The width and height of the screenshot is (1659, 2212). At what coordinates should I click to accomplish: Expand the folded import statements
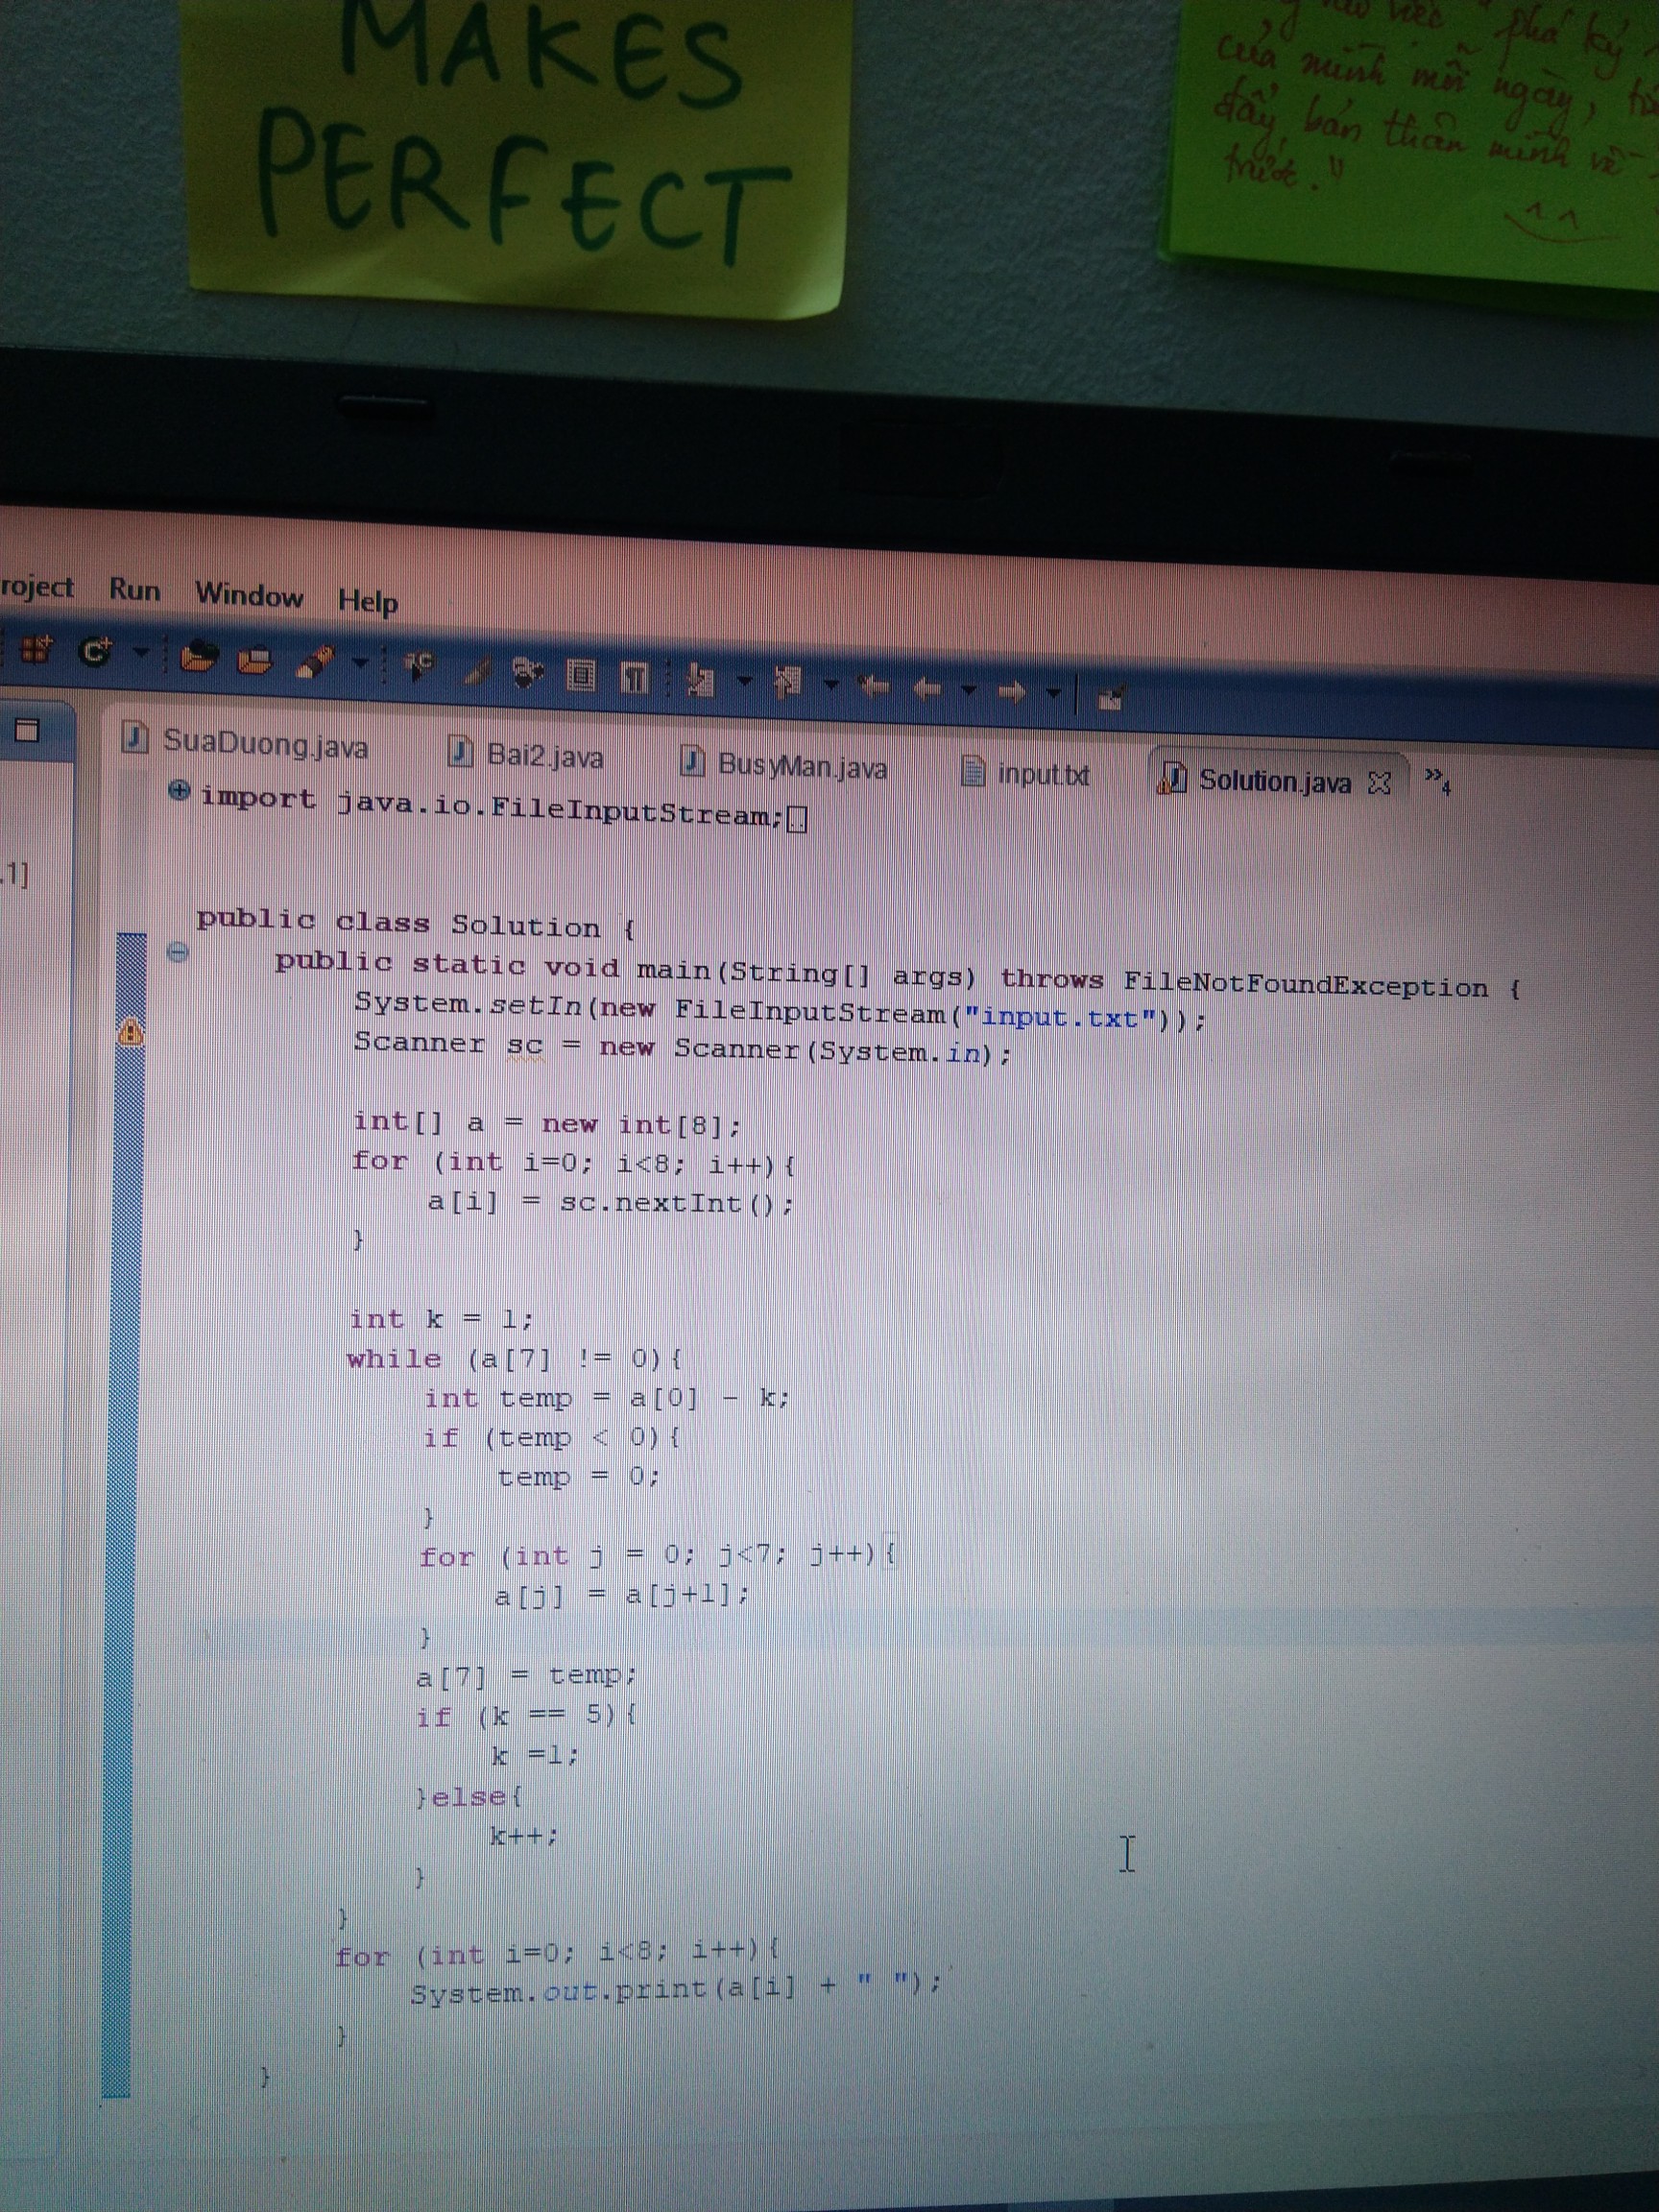click(179, 790)
